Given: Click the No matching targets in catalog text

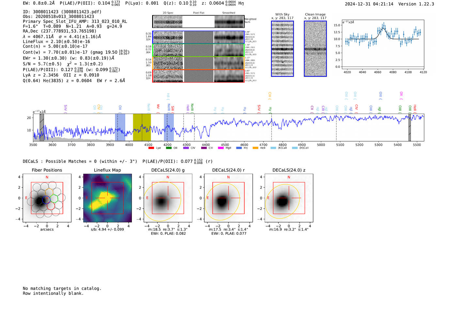Looking at the screenshot, I should tap(62, 288).
